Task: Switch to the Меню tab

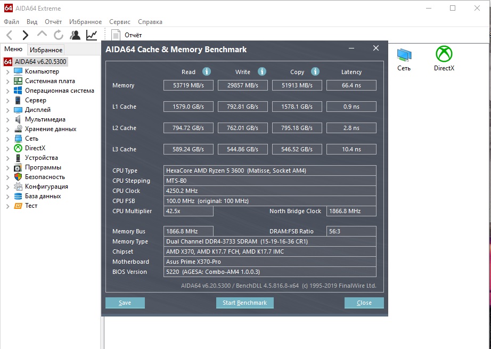Action: point(13,49)
